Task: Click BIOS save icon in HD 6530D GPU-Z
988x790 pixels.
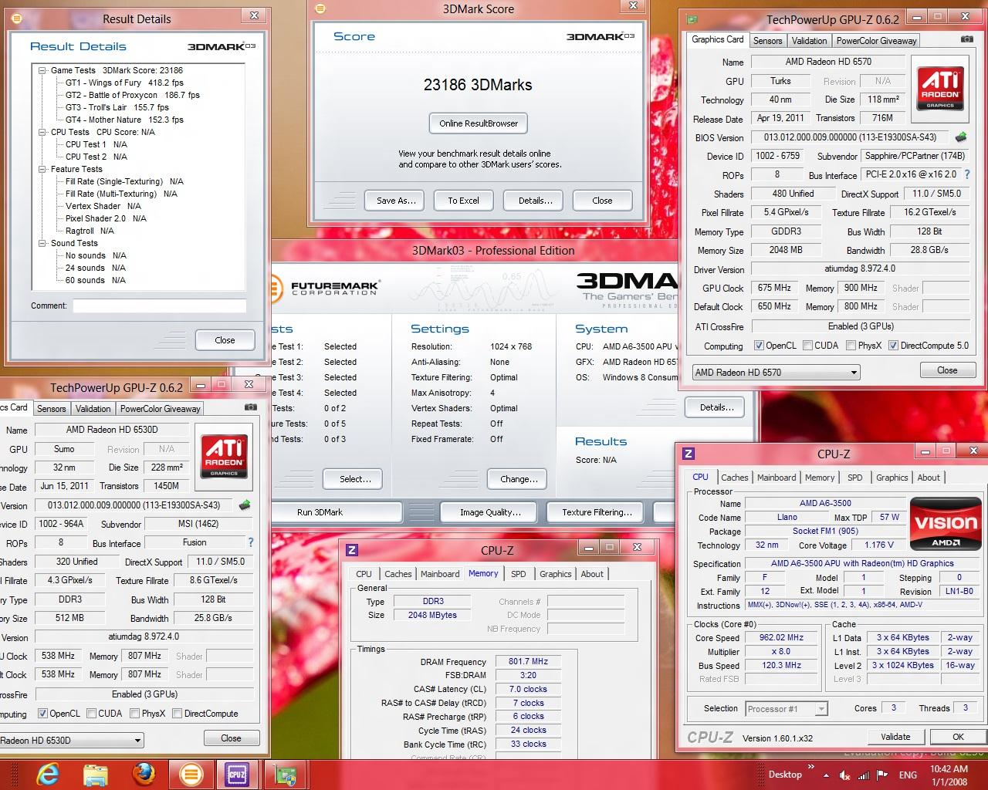Action: tap(245, 505)
